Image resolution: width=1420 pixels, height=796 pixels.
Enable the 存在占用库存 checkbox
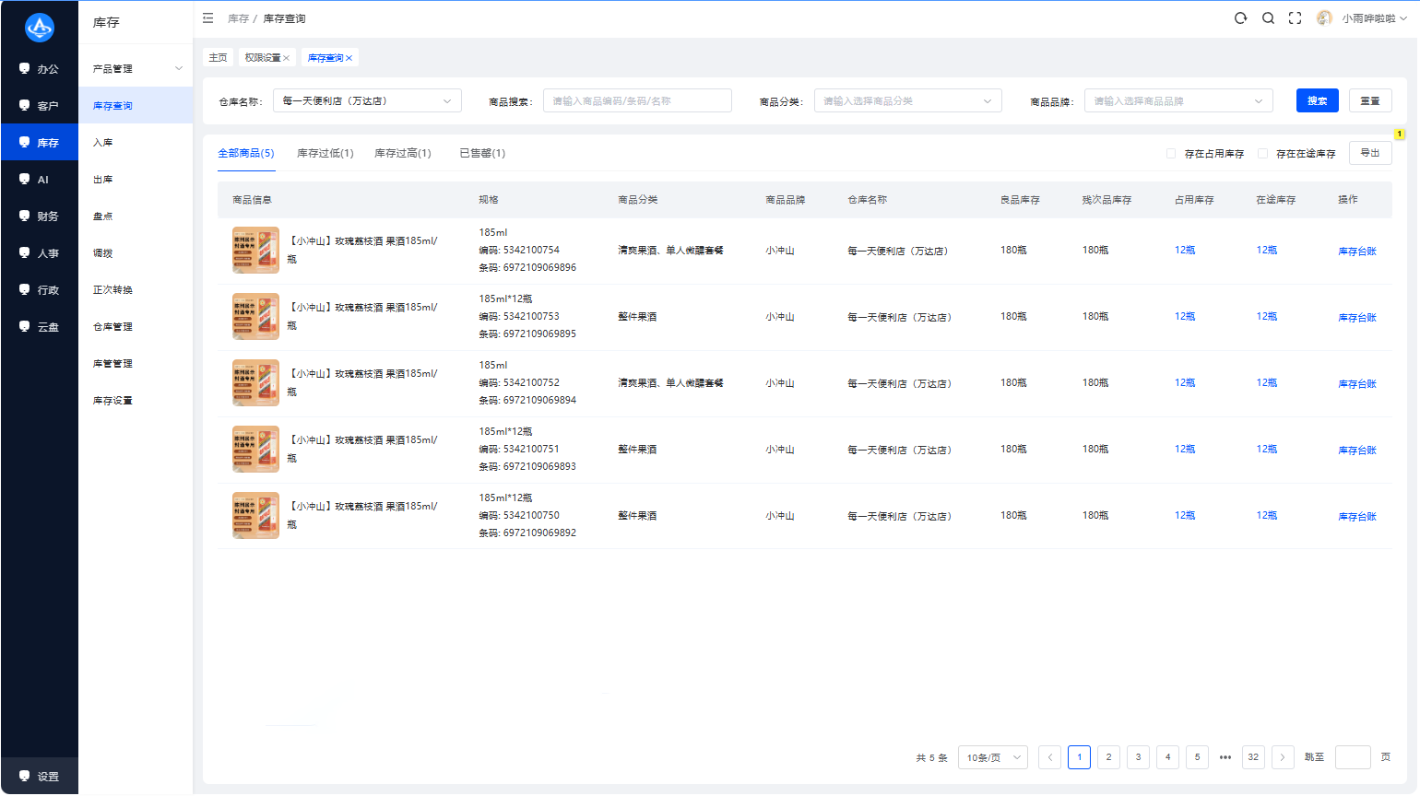coord(1171,154)
